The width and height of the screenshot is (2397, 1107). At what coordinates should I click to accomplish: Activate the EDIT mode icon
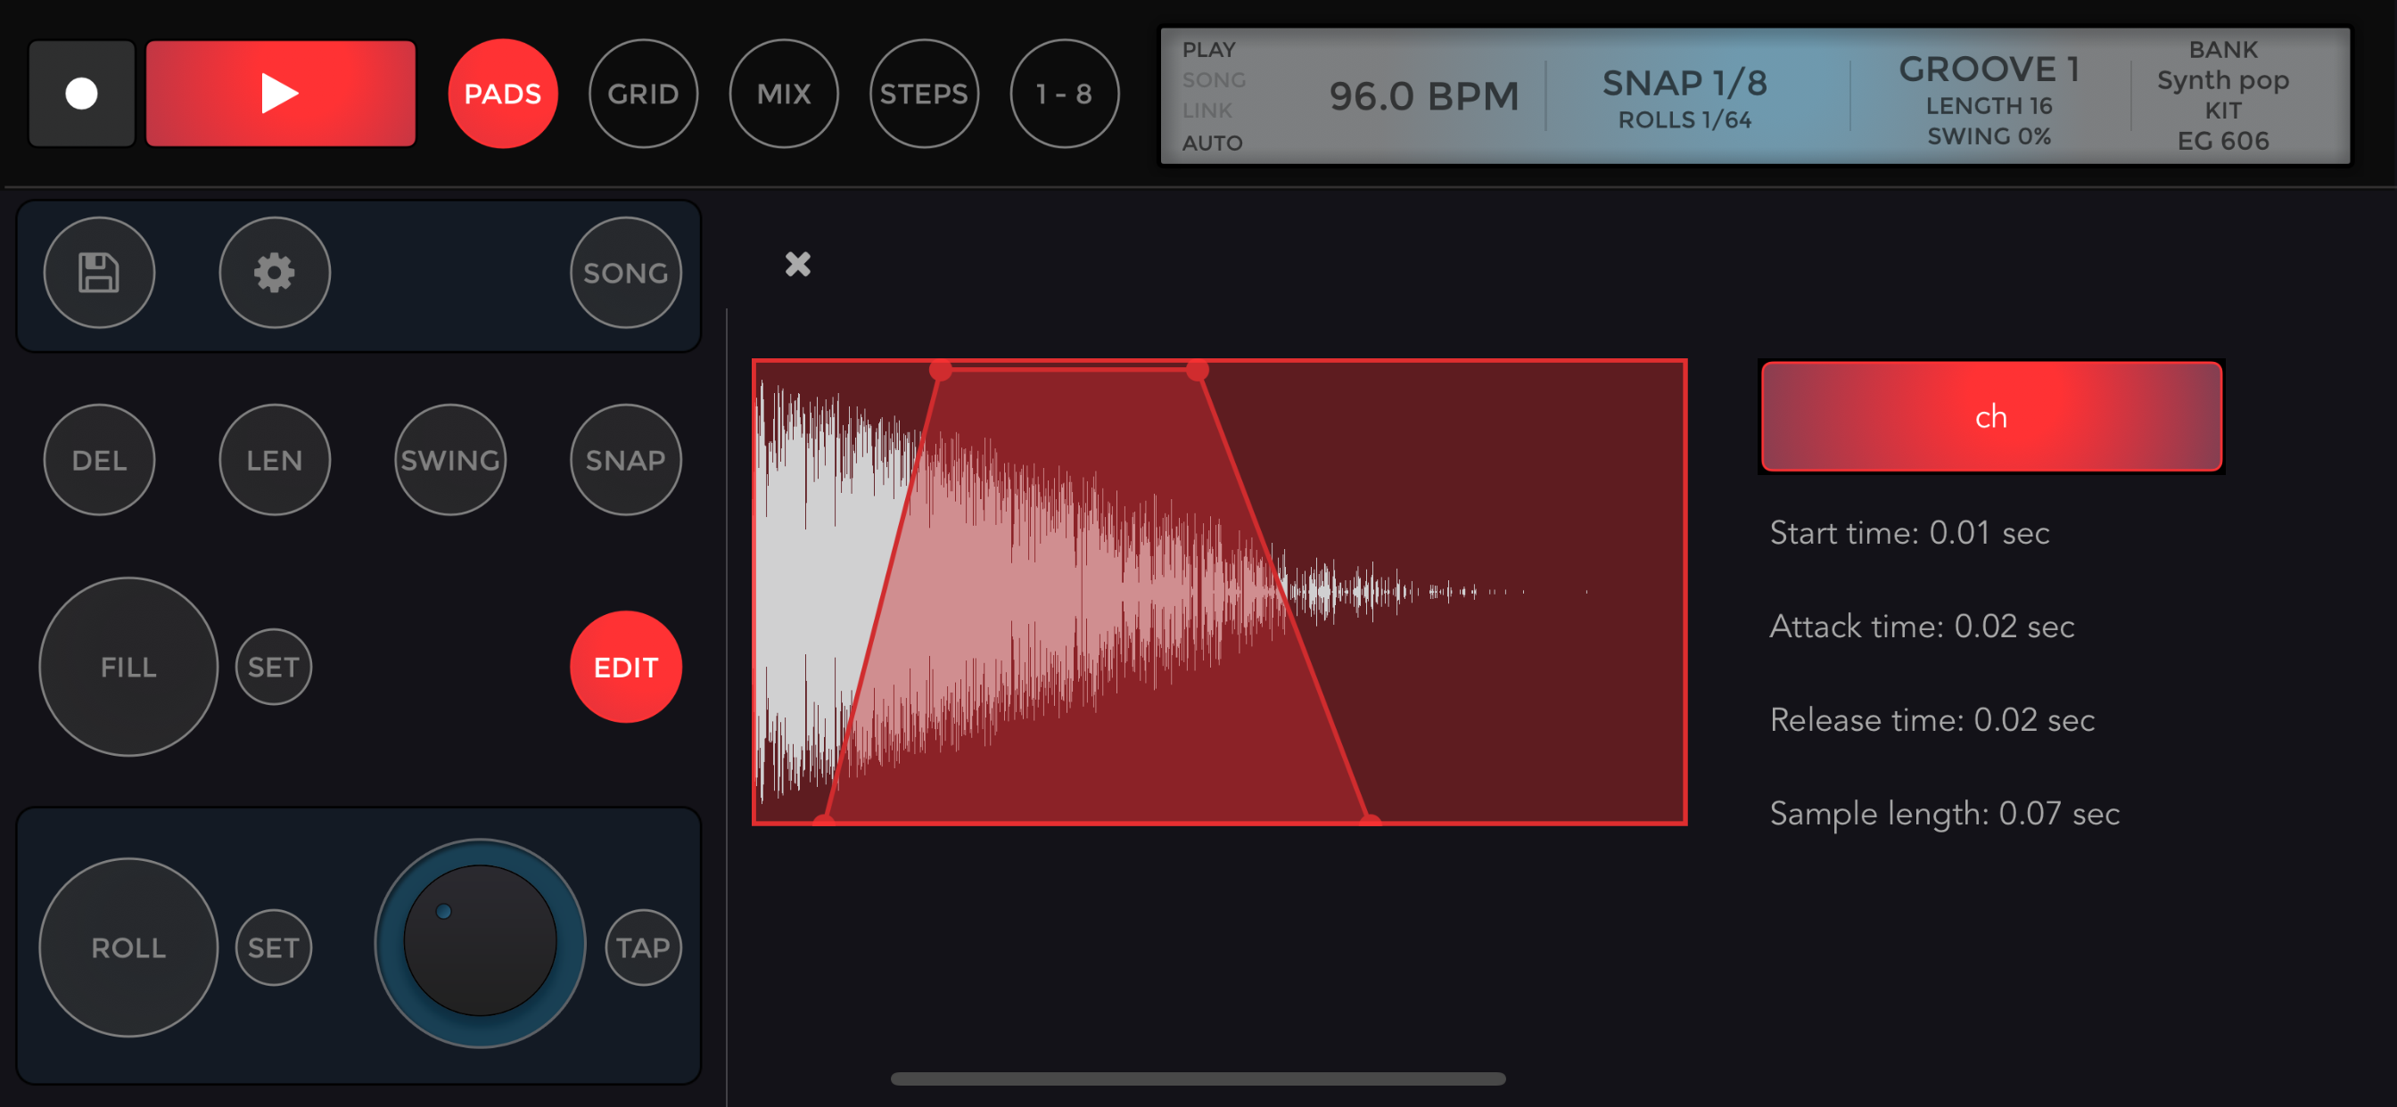pos(625,666)
